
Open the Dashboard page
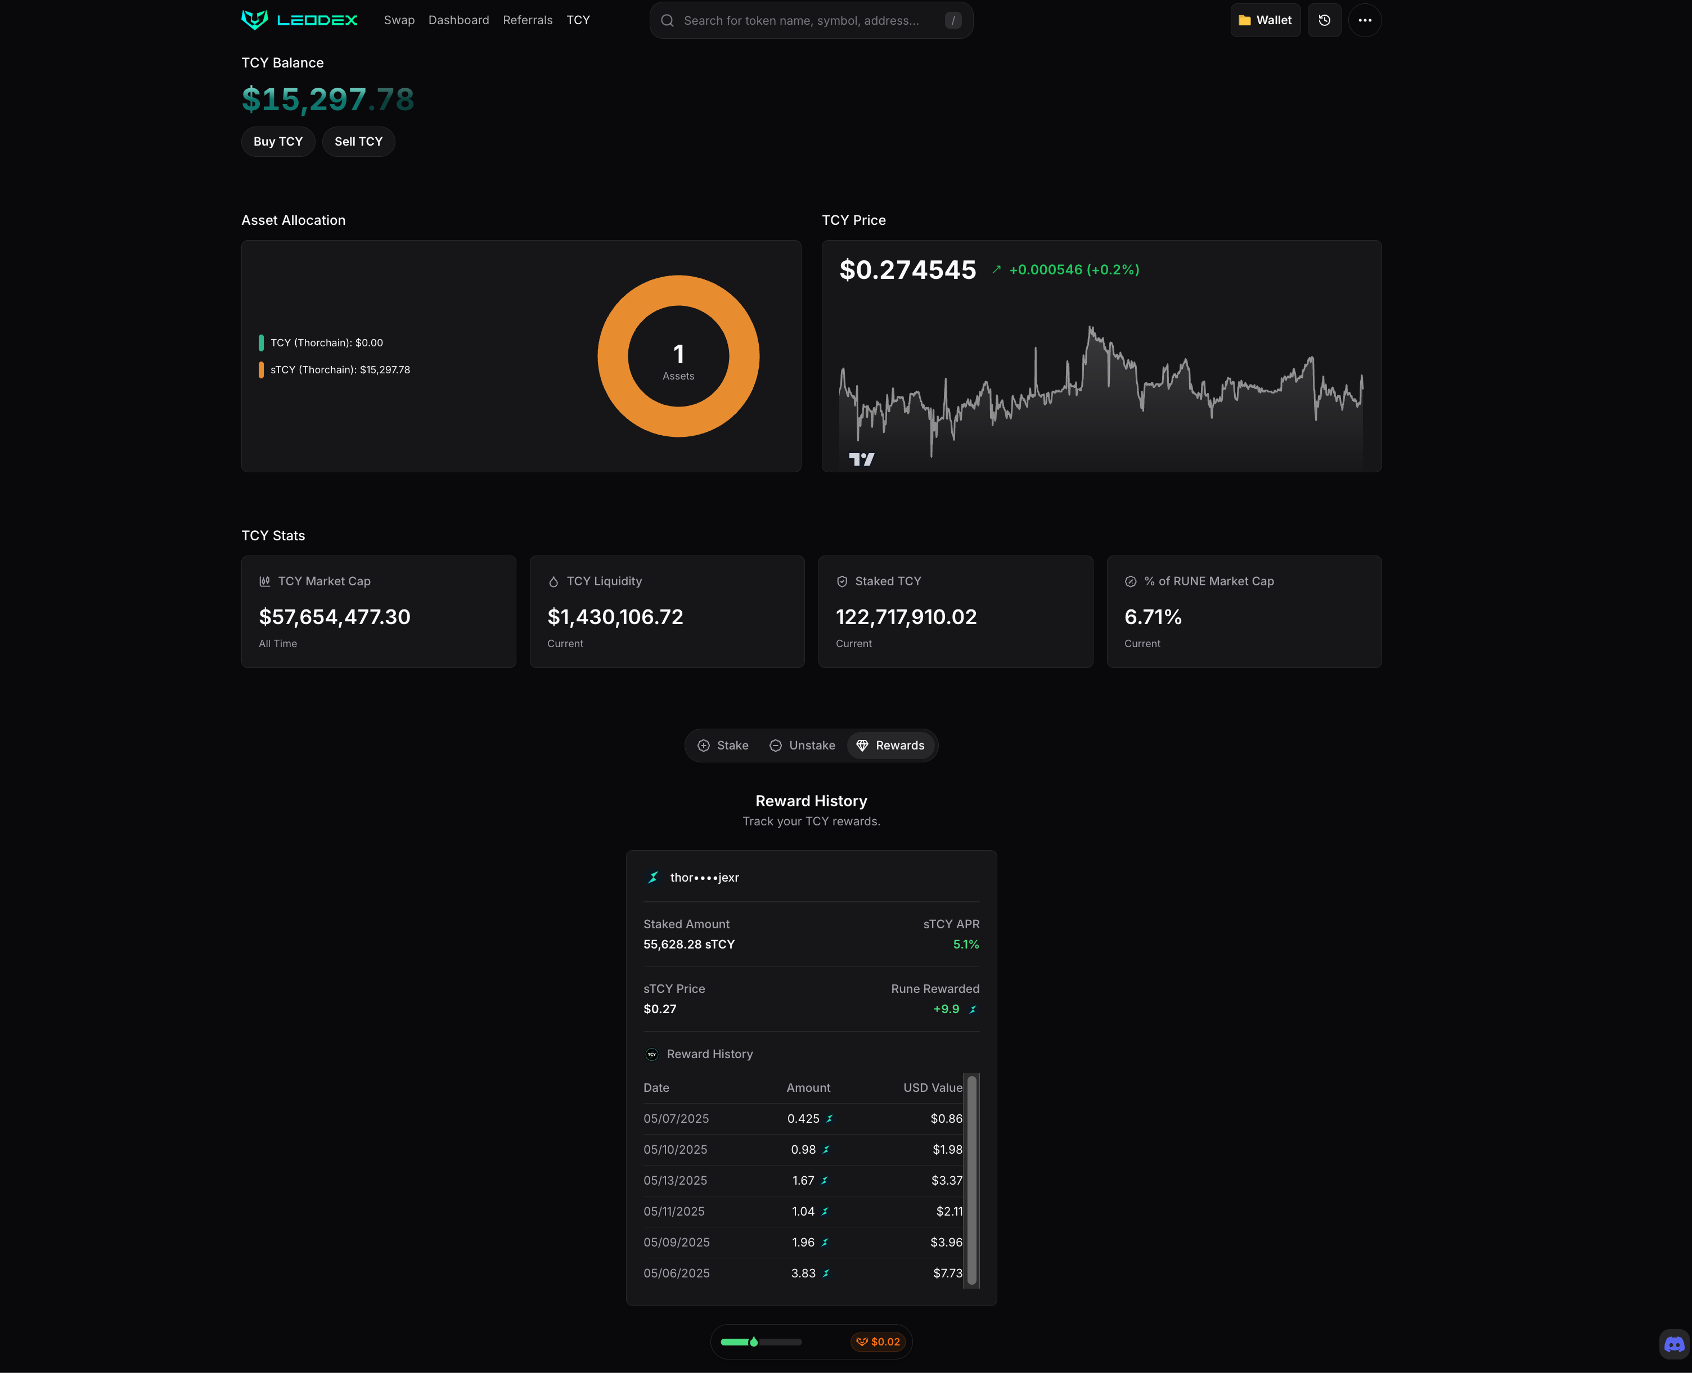pos(458,20)
